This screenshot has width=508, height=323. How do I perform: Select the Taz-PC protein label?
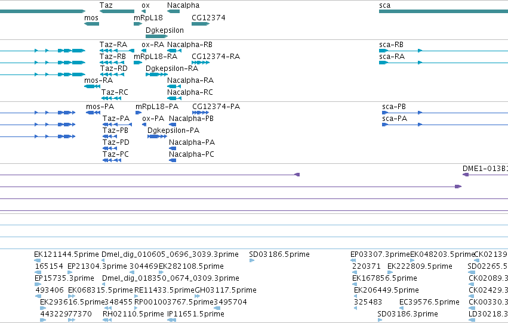(116, 154)
